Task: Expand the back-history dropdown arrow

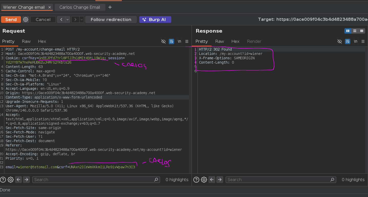Action: [x=67, y=19]
